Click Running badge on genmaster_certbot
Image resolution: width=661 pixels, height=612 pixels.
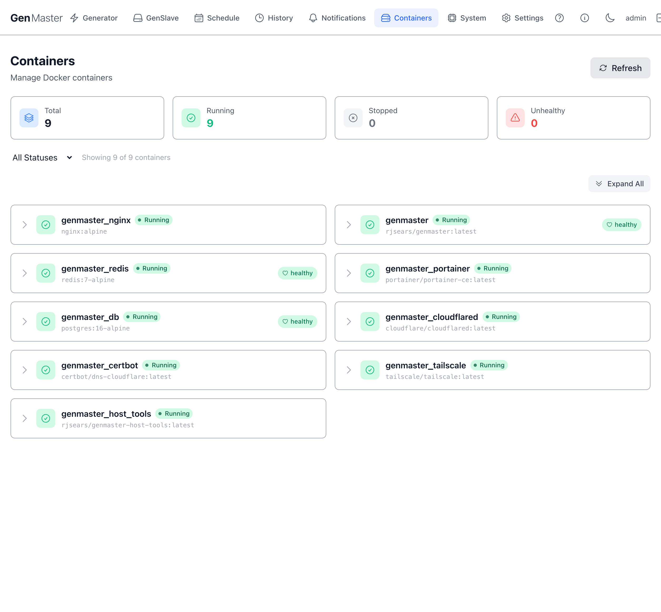pos(161,365)
